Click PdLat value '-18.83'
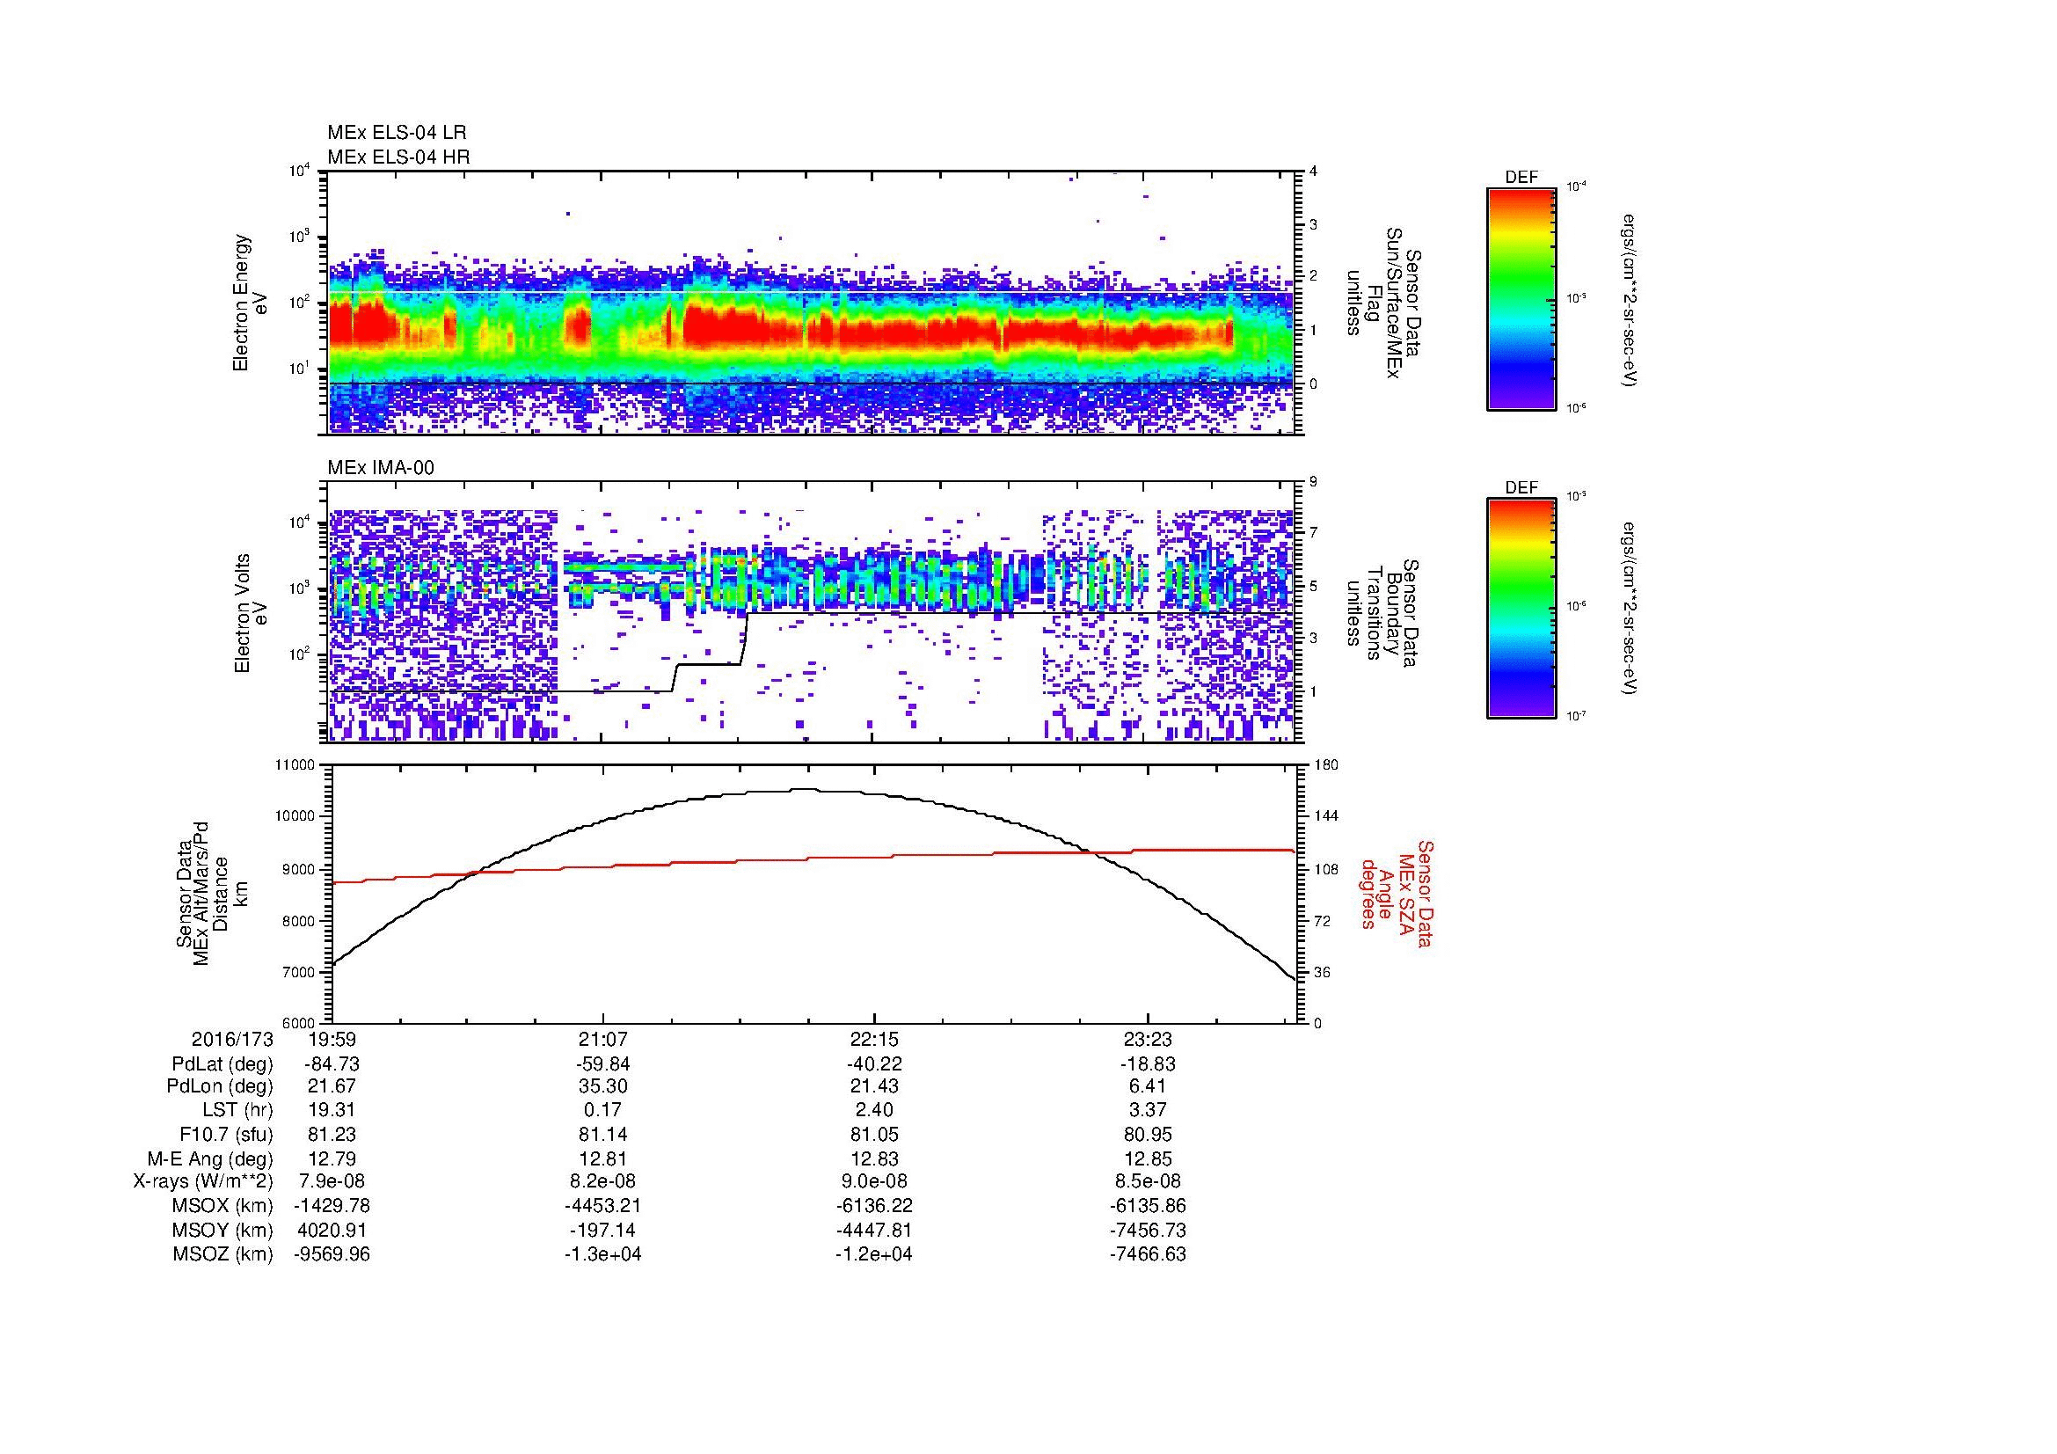Viewport: 2057px width, 1454px height. coord(1148,1064)
